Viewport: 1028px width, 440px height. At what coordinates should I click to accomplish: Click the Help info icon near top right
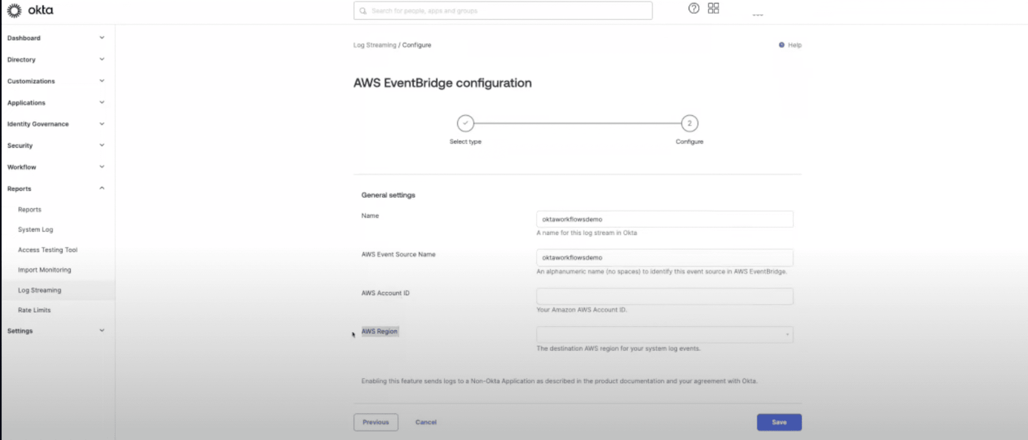point(781,45)
